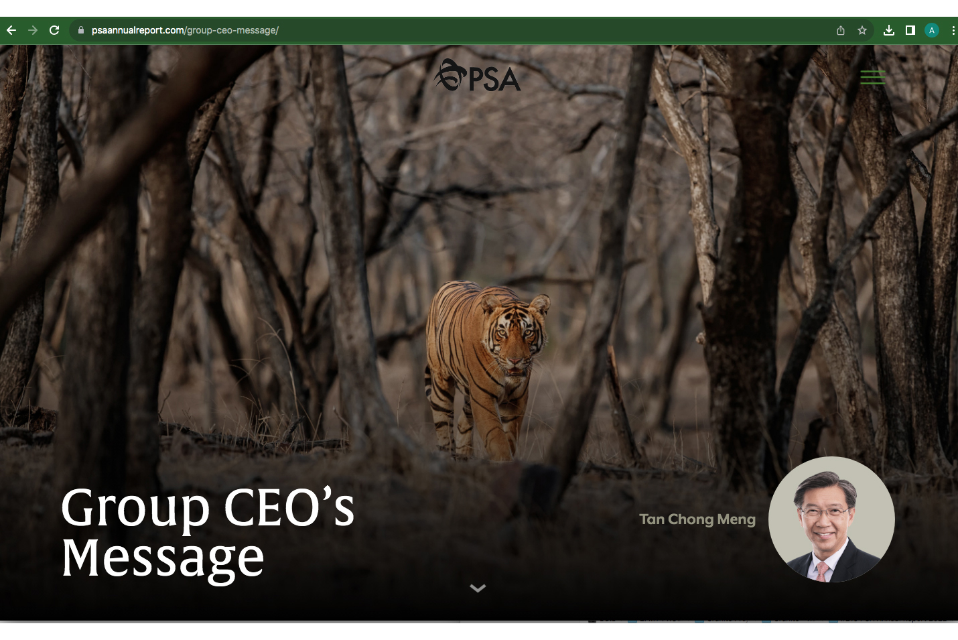
Task: Open the Chrome three-dot menu
Action: (953, 30)
